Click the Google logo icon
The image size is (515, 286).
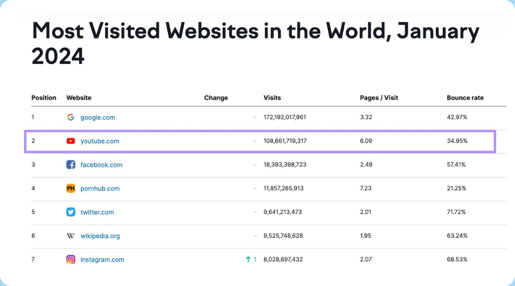click(x=71, y=117)
